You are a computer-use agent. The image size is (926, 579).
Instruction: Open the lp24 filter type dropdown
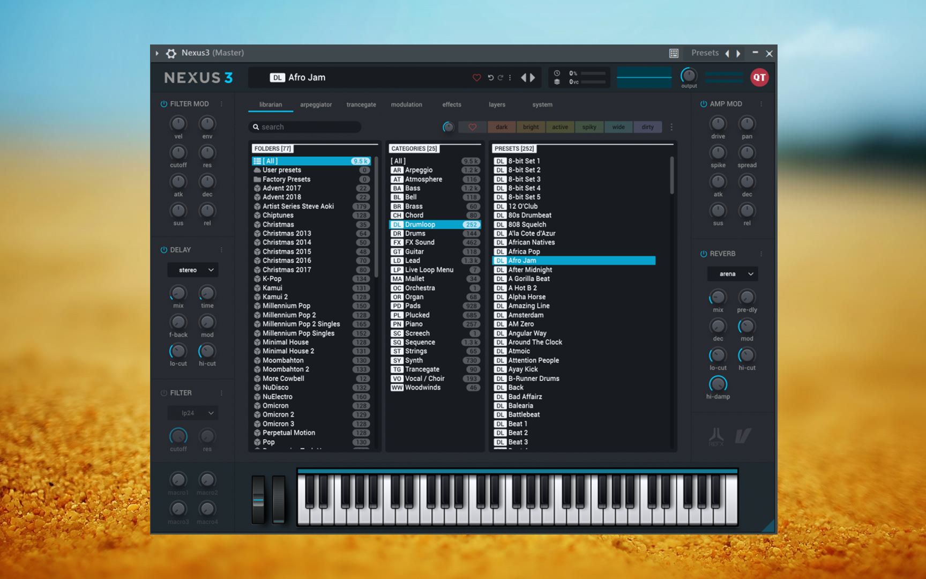(192, 413)
